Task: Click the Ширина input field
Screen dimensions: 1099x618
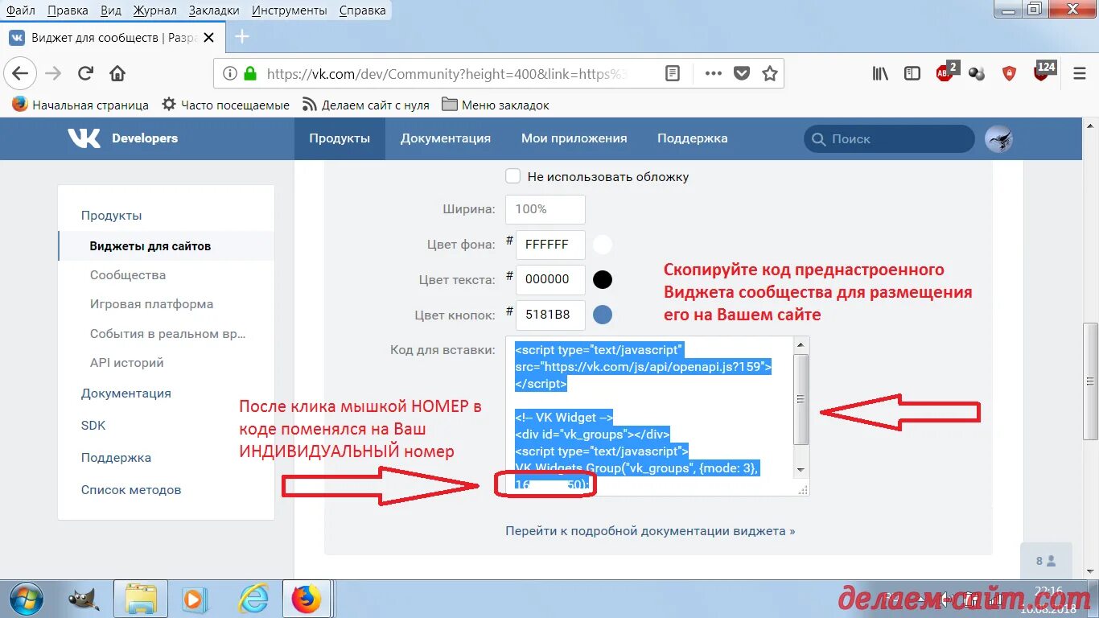Action: pyautogui.click(x=545, y=209)
